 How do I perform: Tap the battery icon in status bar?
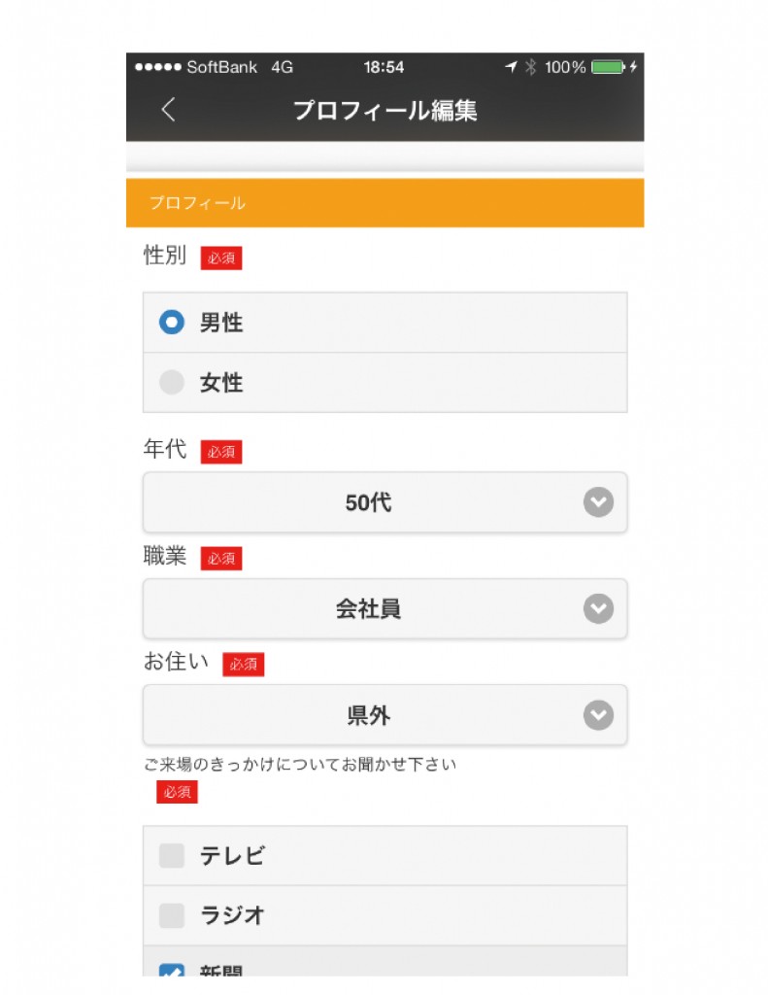tap(609, 67)
